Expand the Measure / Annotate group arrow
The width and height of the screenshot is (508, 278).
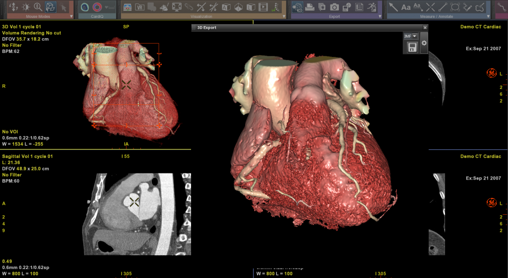tap(488, 16)
